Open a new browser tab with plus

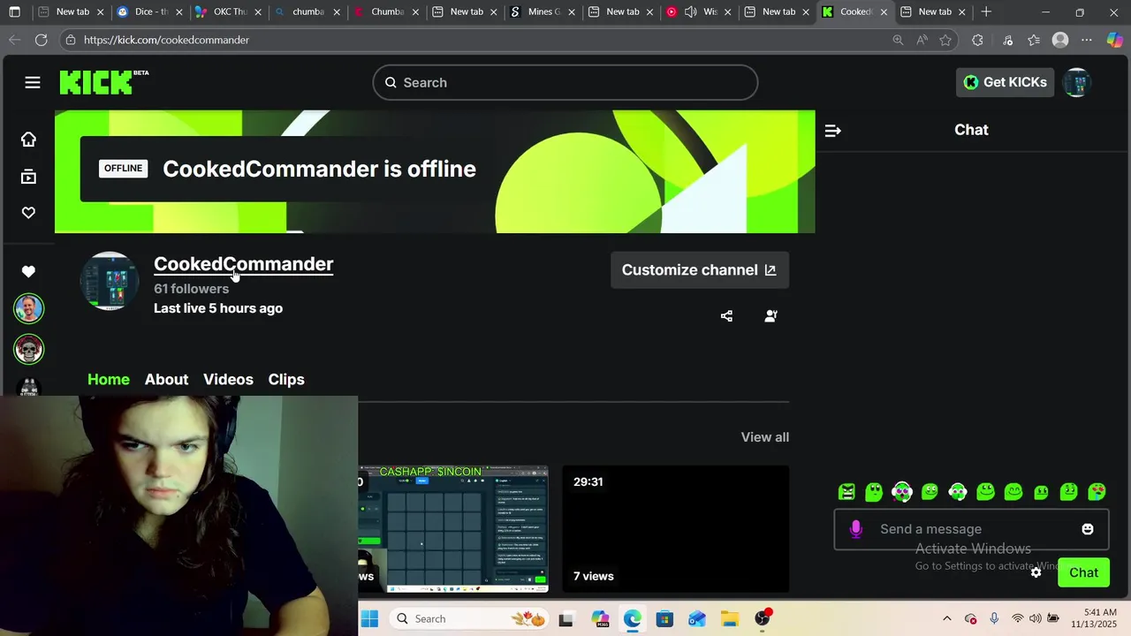pyautogui.click(x=986, y=11)
